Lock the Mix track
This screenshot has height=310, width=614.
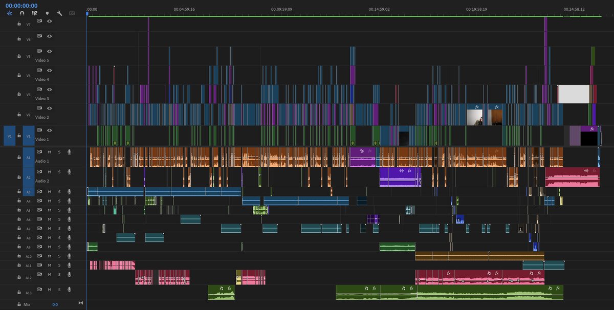[19, 304]
